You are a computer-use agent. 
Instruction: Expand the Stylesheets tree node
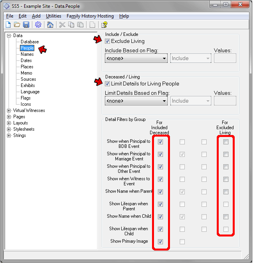(x=9, y=129)
